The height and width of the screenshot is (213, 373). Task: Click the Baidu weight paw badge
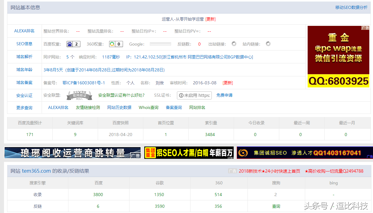[73, 44]
